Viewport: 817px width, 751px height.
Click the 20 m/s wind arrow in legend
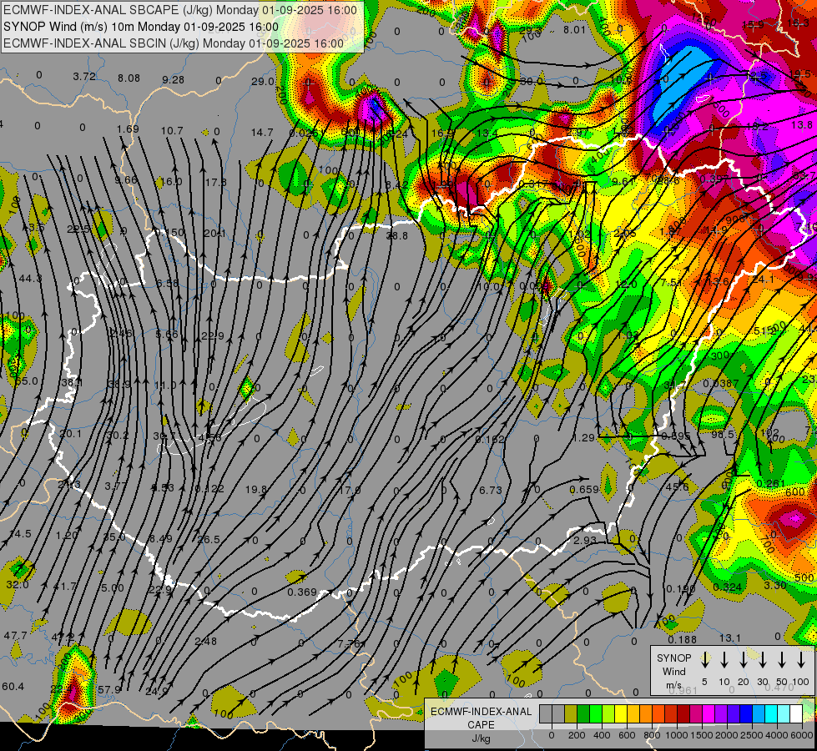[x=744, y=660]
